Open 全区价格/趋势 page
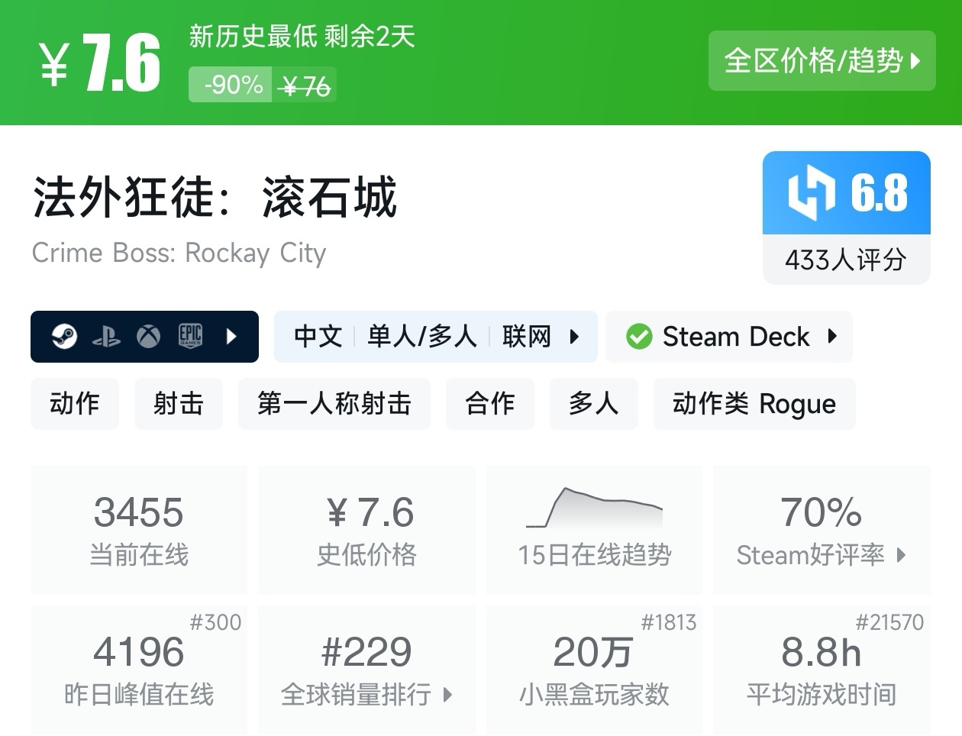The height and width of the screenshot is (736, 962). pos(822,61)
